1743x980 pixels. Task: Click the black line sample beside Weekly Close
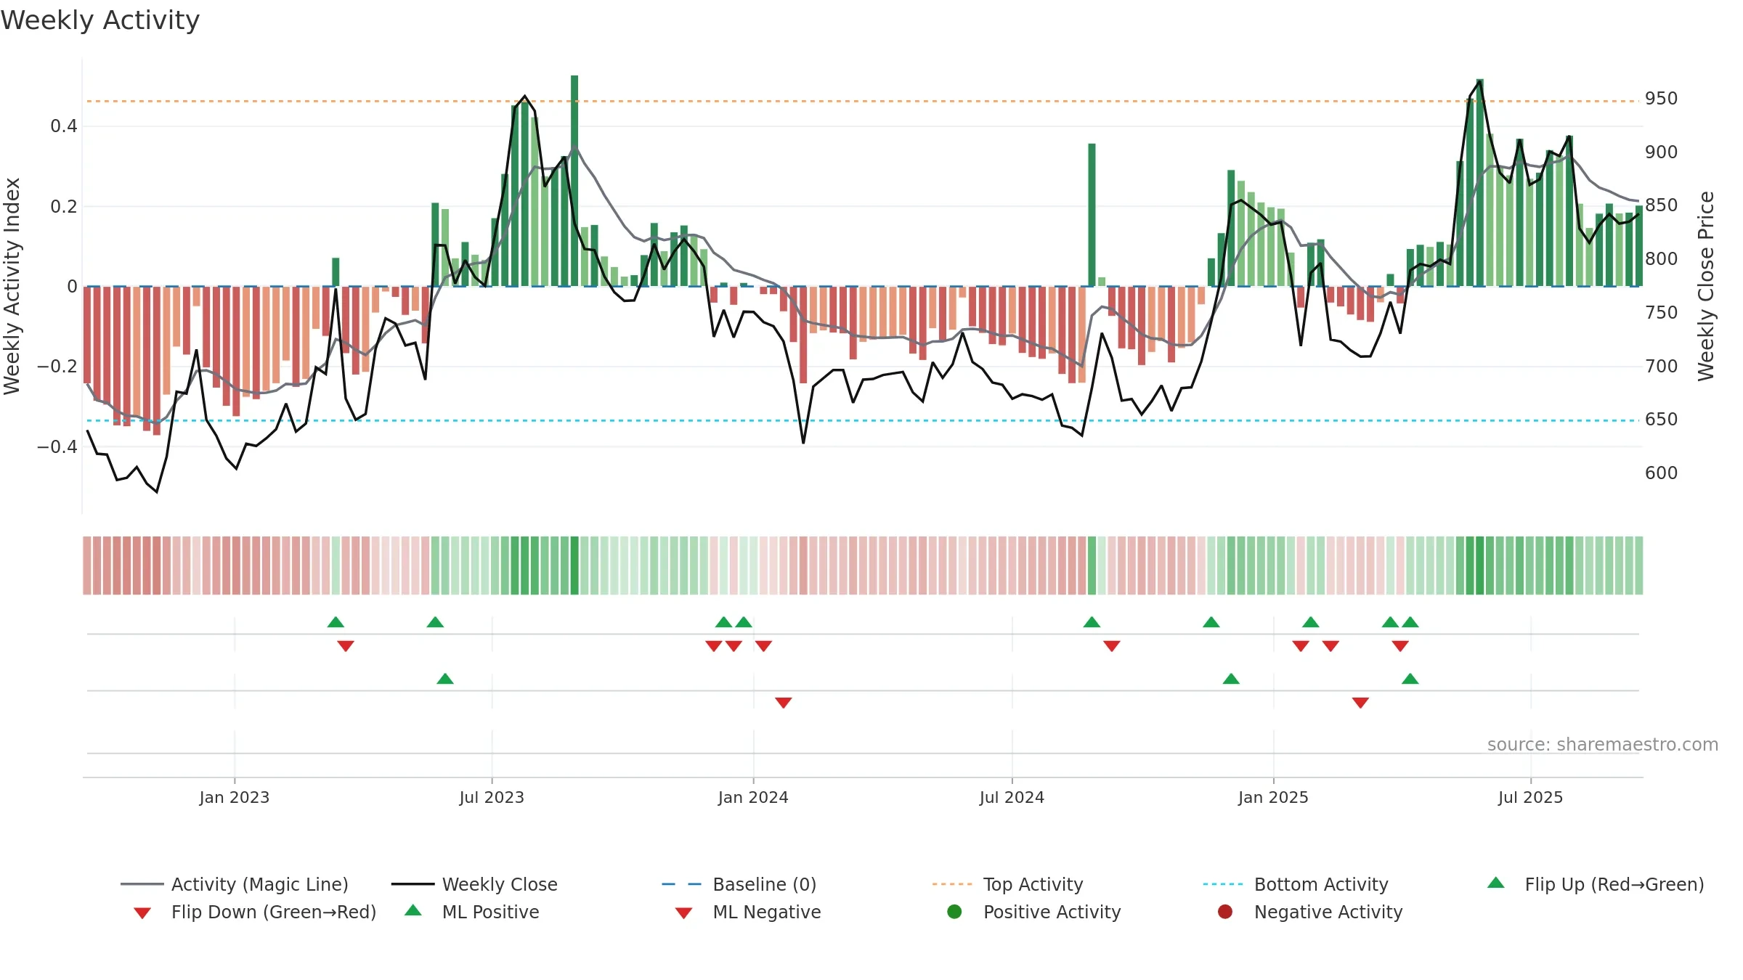(413, 884)
